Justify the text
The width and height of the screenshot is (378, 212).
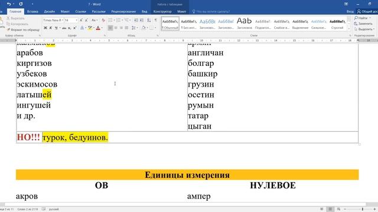coord(126,28)
